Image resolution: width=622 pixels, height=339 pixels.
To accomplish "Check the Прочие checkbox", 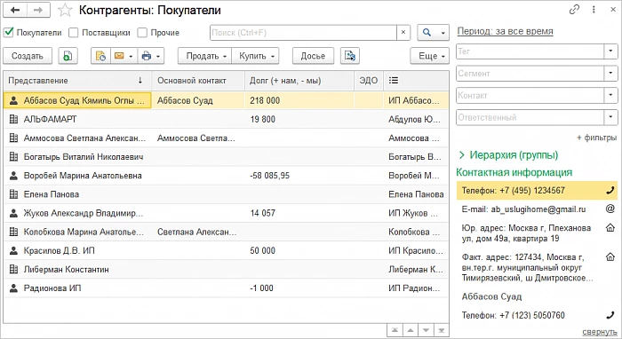I will pos(142,33).
